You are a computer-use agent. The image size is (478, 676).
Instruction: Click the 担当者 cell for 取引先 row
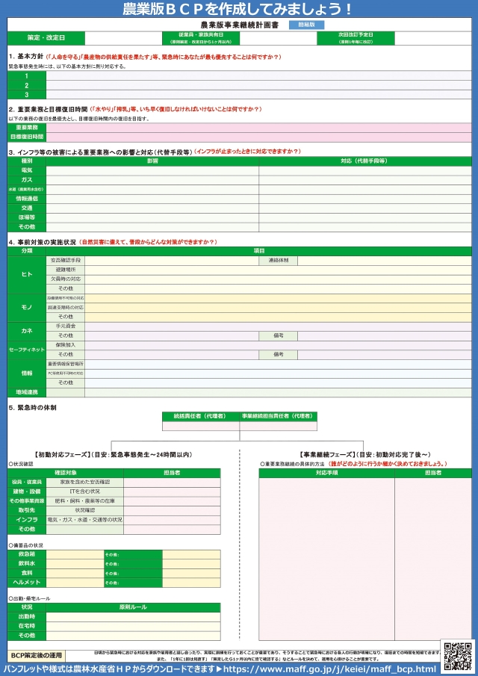point(172,510)
